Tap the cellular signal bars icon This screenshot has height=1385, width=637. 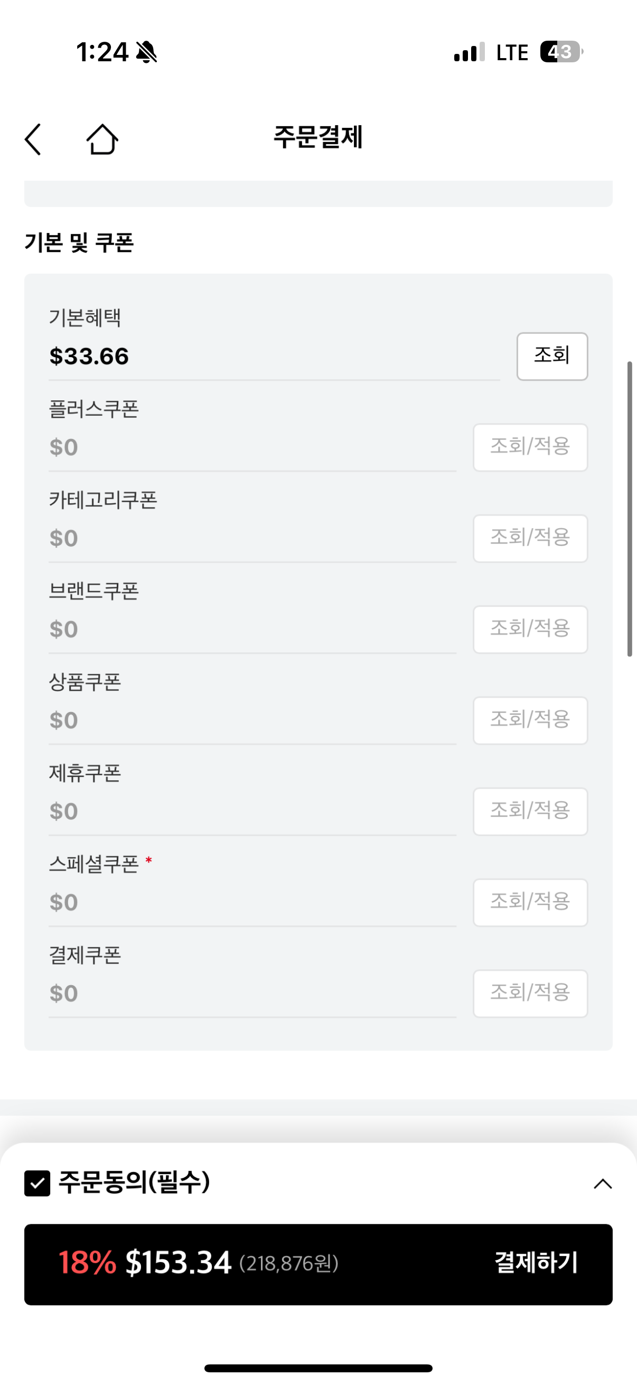click(x=469, y=52)
